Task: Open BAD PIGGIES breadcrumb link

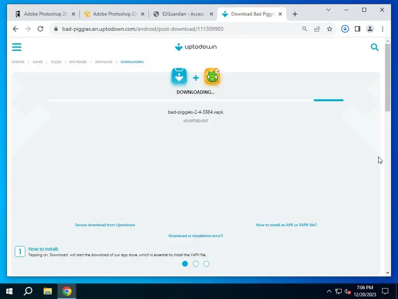Action: click(x=78, y=62)
